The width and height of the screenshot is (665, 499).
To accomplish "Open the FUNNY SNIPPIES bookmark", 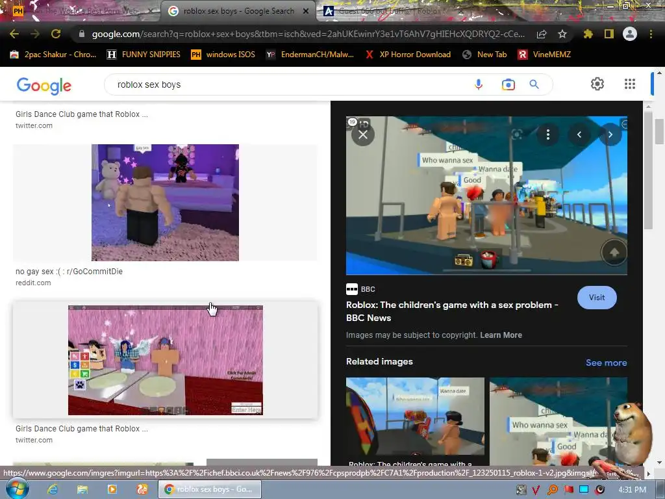I will tap(144, 55).
